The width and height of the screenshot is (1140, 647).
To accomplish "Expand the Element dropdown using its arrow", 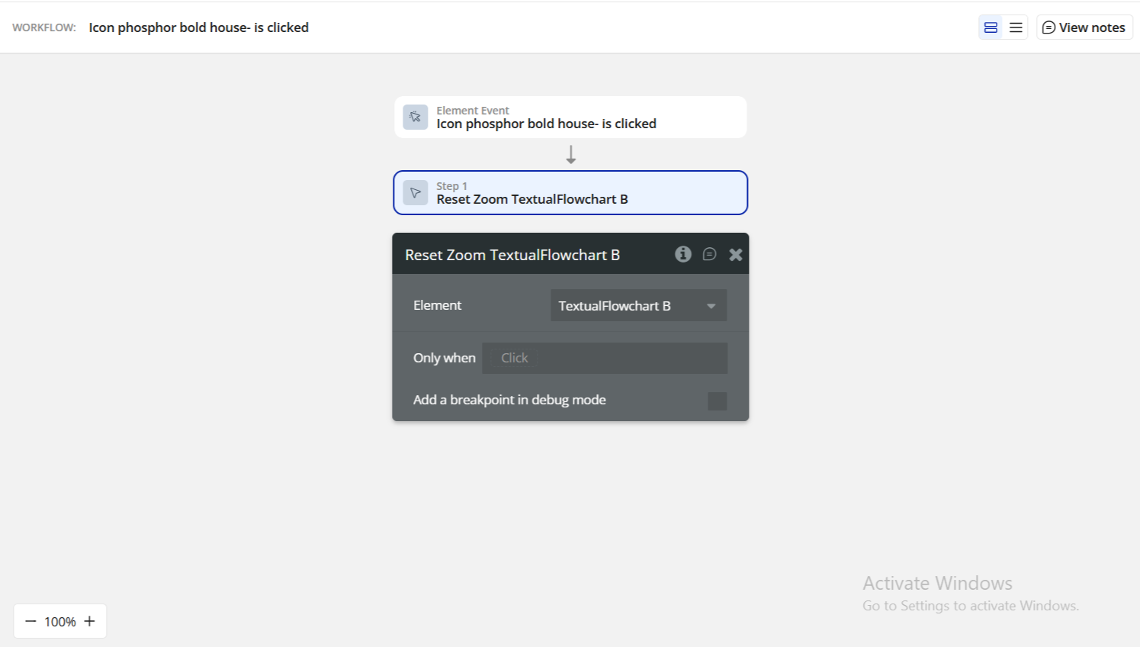I will [x=711, y=306].
